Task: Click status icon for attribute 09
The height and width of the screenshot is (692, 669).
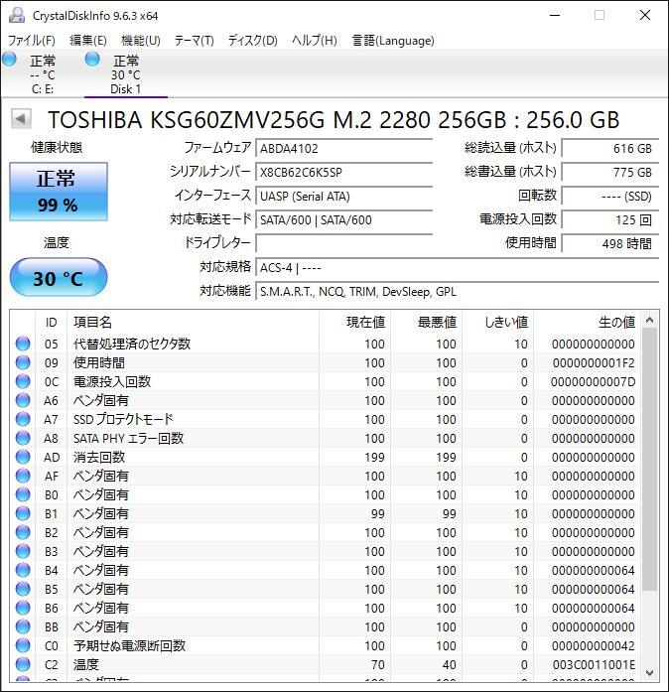Action: coord(23,362)
